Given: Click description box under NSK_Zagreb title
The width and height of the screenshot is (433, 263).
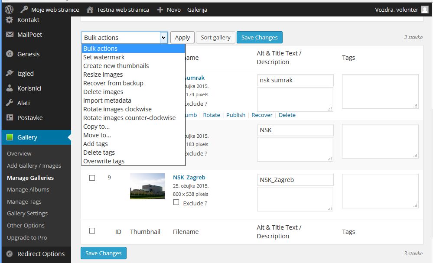Looking at the screenshot, I should point(295,199).
